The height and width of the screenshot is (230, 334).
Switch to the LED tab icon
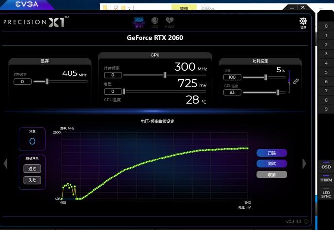point(155,23)
